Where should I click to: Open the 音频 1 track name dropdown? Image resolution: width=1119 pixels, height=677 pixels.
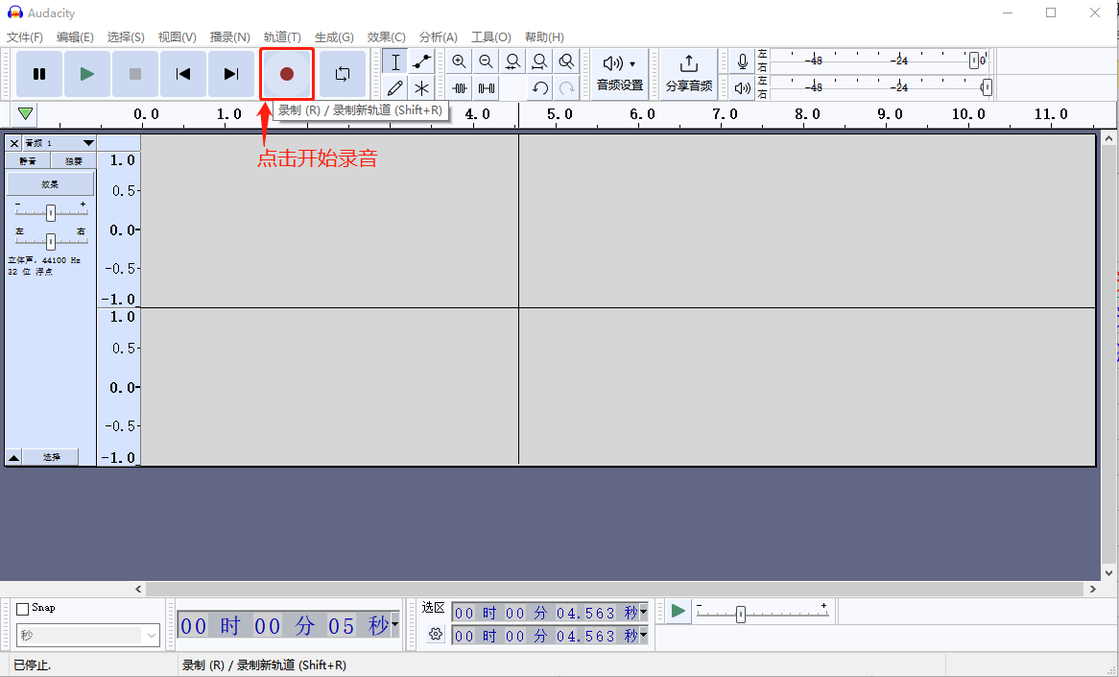pyautogui.click(x=58, y=143)
